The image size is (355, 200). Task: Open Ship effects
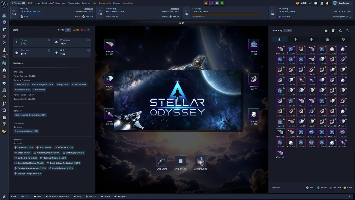coord(181,161)
